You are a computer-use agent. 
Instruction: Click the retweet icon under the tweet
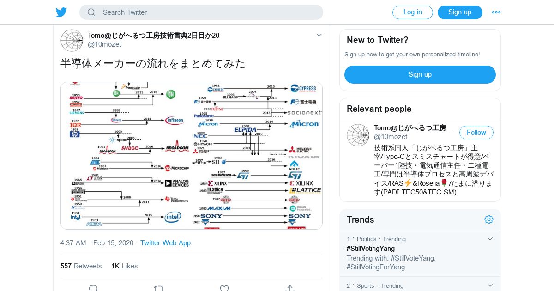pyautogui.click(x=158, y=288)
